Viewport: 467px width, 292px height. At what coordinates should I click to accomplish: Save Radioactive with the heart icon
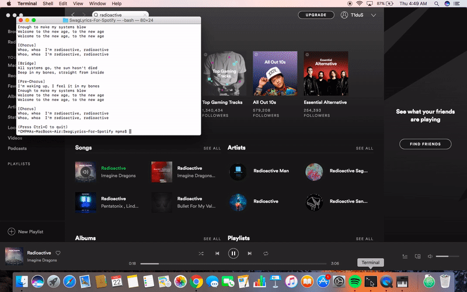click(58, 253)
